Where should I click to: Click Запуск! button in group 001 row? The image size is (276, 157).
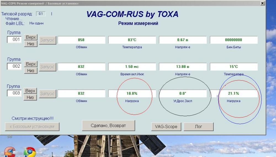point(47,40)
